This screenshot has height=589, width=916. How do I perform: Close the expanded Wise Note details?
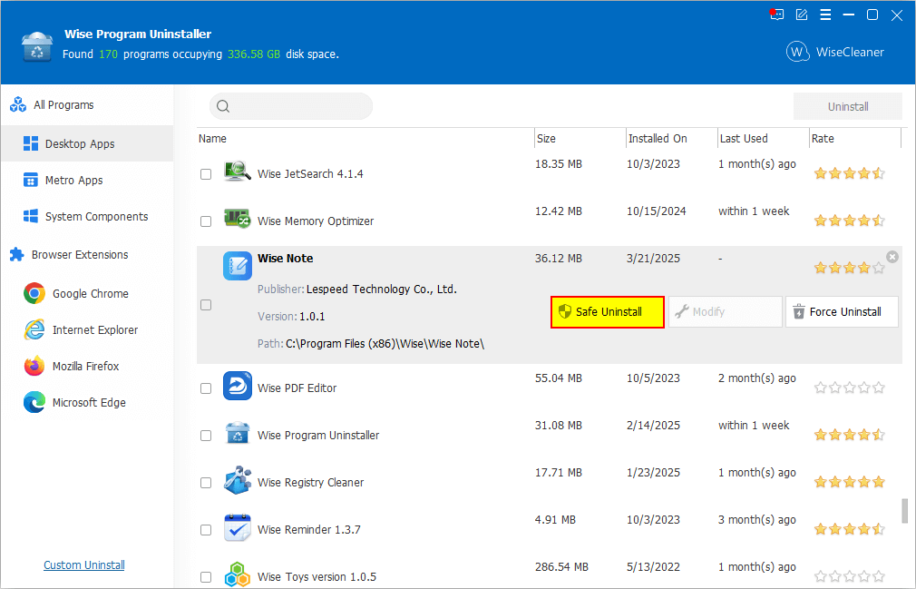tap(892, 257)
